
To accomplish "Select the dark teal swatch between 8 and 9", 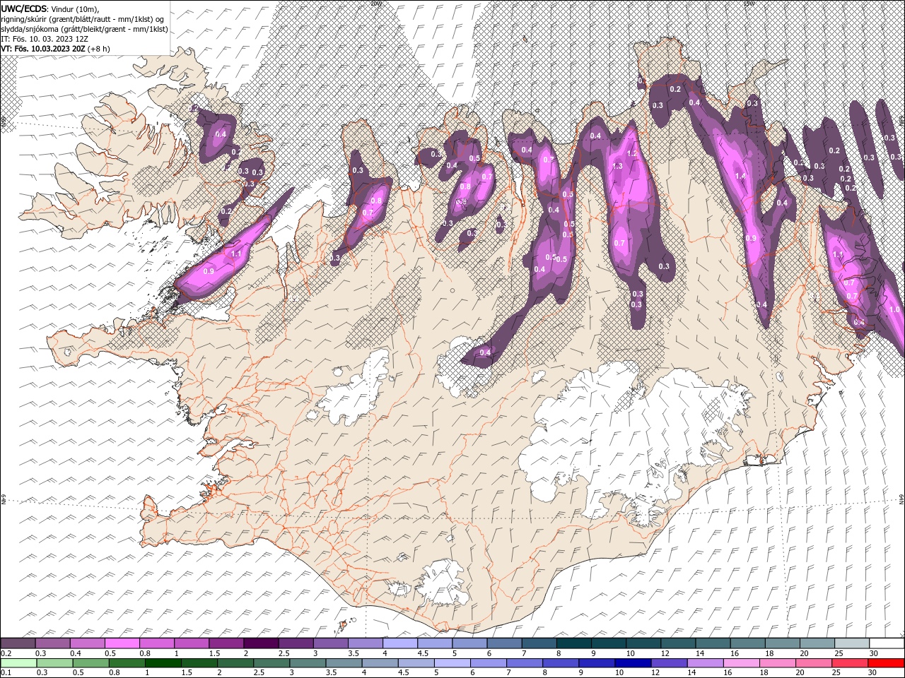I will 573,643.
